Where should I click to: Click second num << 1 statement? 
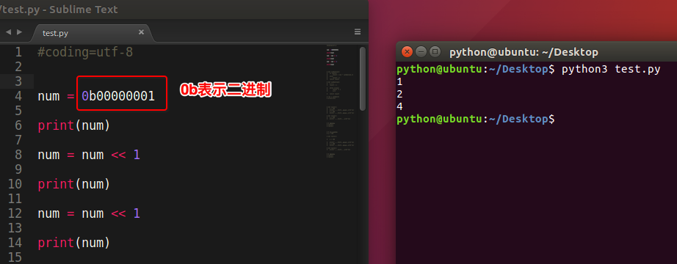tap(89, 213)
